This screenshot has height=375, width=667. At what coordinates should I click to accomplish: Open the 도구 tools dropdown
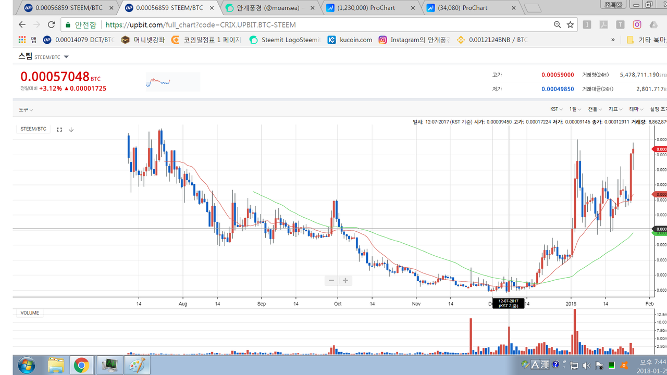(x=26, y=109)
